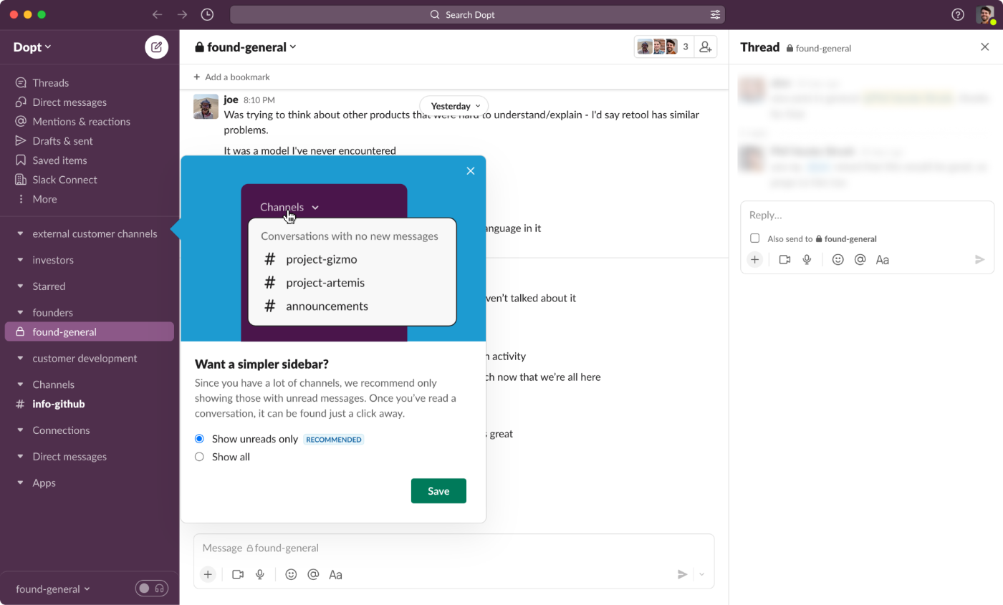Toggle the huddle switch at the bottom left
Screen dimensions: 1003x605
151,588
